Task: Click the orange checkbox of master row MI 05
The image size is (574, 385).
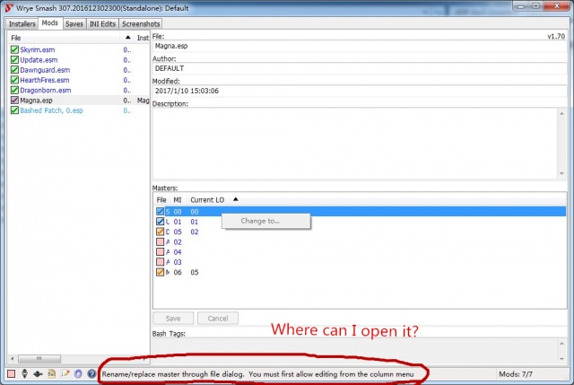Action: coord(160,232)
